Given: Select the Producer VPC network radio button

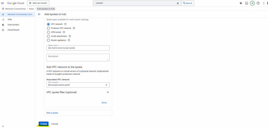Looking at the screenshot, I should tap(48, 28).
